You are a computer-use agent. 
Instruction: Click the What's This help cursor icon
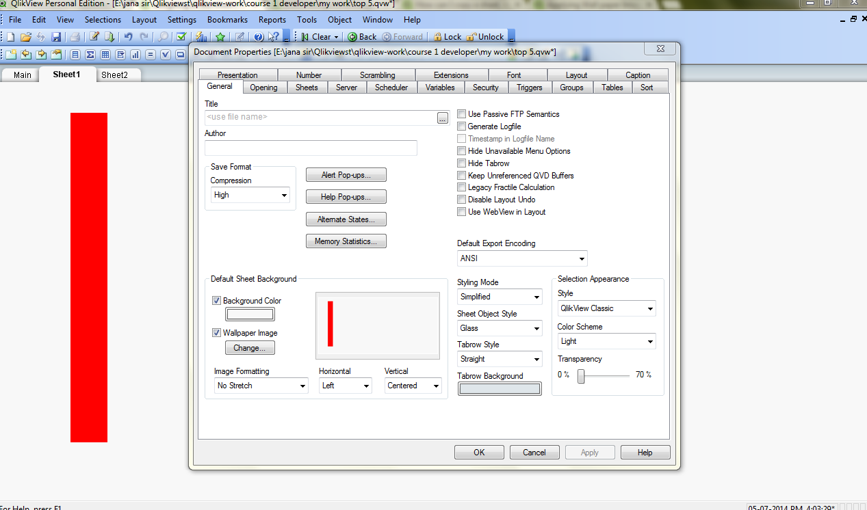pyautogui.click(x=274, y=37)
